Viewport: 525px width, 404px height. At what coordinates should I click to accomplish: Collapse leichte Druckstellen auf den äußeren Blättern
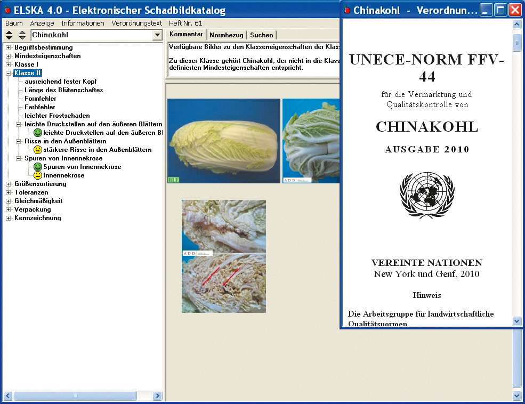coord(19,124)
